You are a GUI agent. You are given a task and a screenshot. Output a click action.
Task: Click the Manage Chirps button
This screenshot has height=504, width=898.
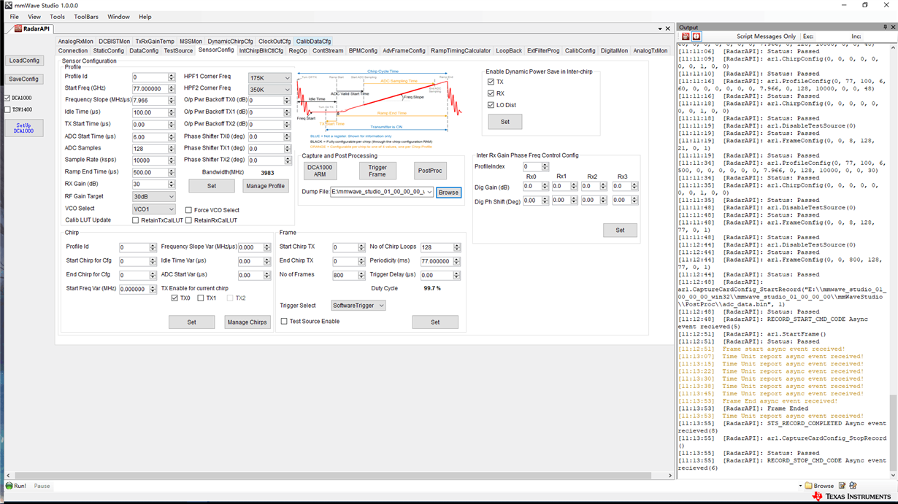pyautogui.click(x=247, y=322)
